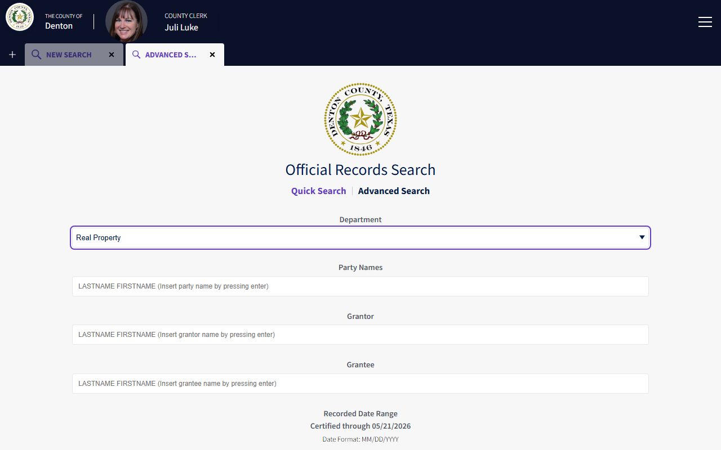Add a new search tab
721x450 pixels.
pos(12,55)
